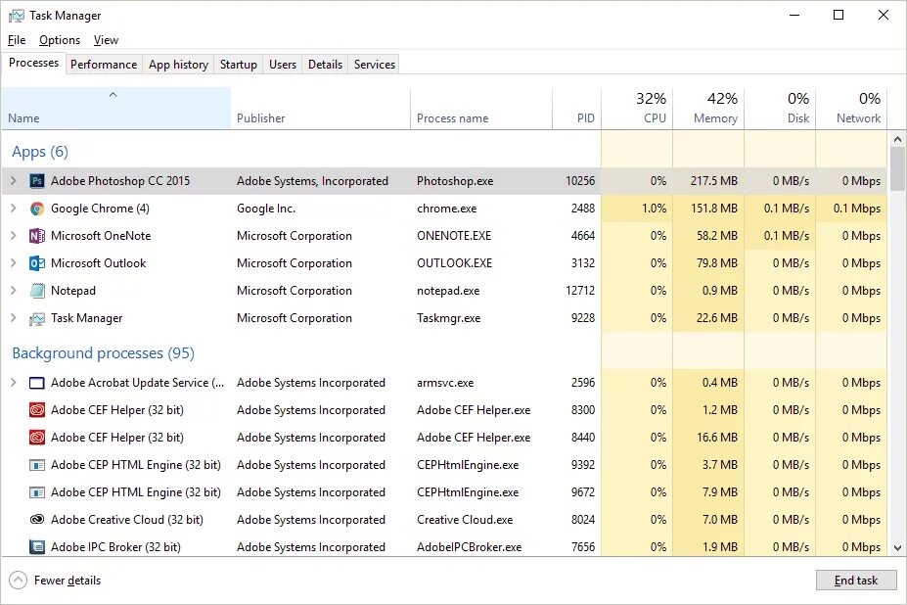
Task: Click the Adobe Photoshop CC 2015 icon
Action: 37,181
